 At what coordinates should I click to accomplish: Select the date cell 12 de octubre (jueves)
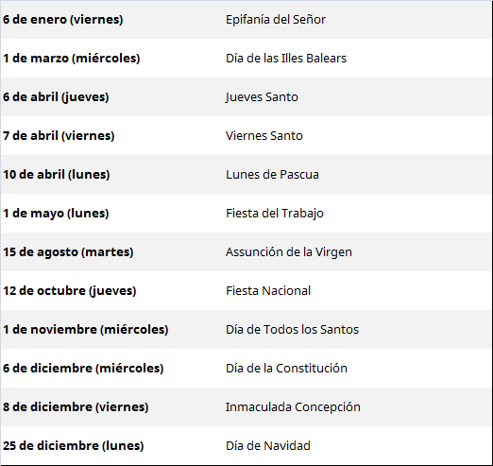click(x=70, y=291)
